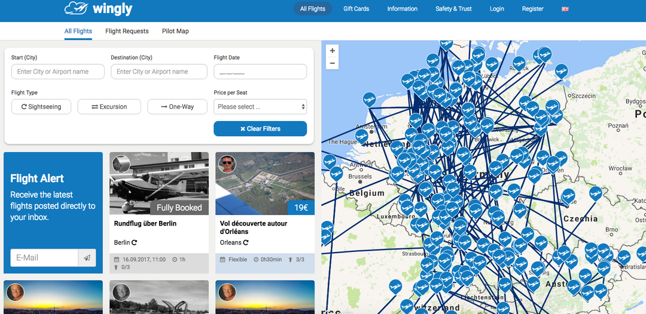Toggle the Sightseeing flight type filter
646x314 pixels.
point(41,107)
